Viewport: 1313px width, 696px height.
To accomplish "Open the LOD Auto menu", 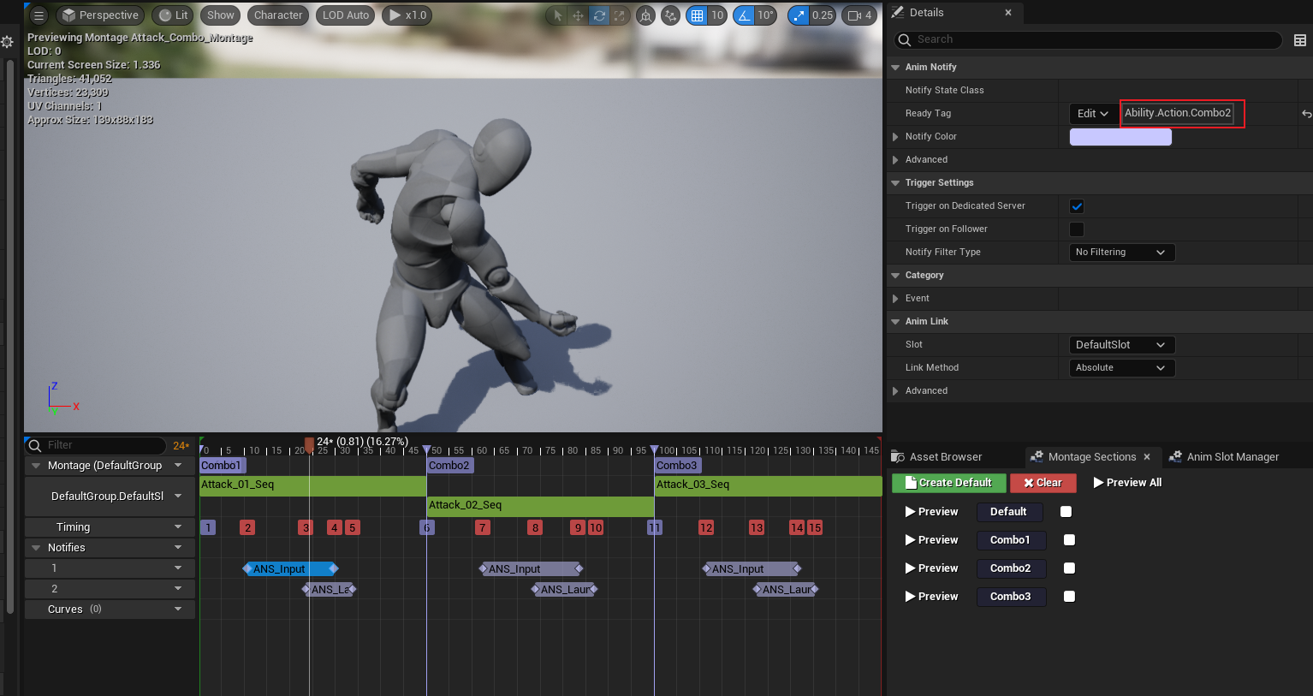I will pyautogui.click(x=346, y=15).
